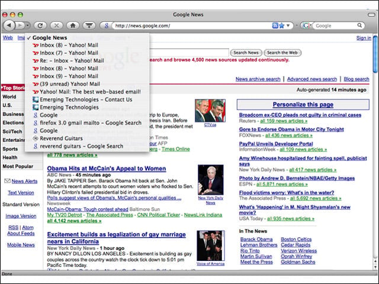The height and width of the screenshot is (284, 379).
Task: Click the magnifying glass search icon
Action: (x=359, y=25)
